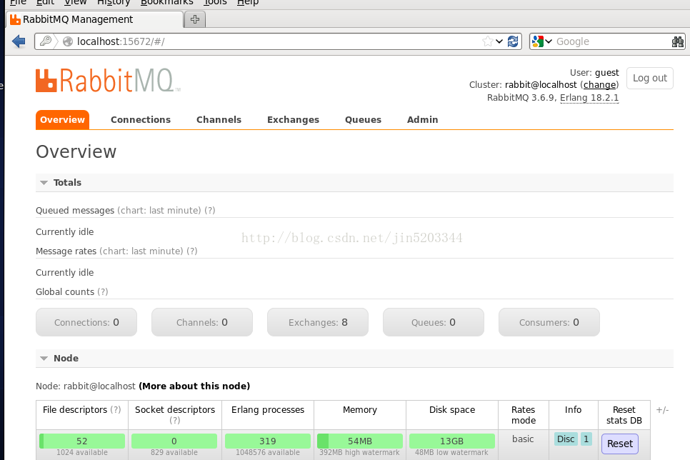Screen dimensions: 690x460
Task: Change the Message rates chart range
Action: (141, 251)
